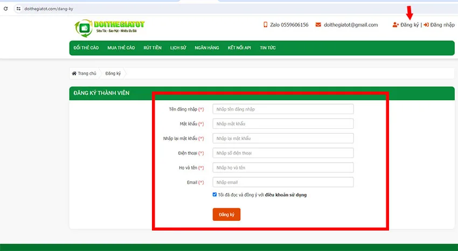Viewport: 458px width, 251px height.
Task: Click the email envelope icon
Action: tap(318, 25)
